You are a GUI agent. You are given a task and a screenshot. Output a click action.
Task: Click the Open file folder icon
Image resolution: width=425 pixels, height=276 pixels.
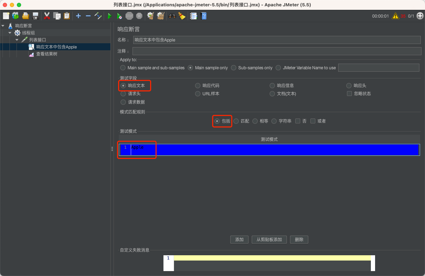(x=25, y=16)
